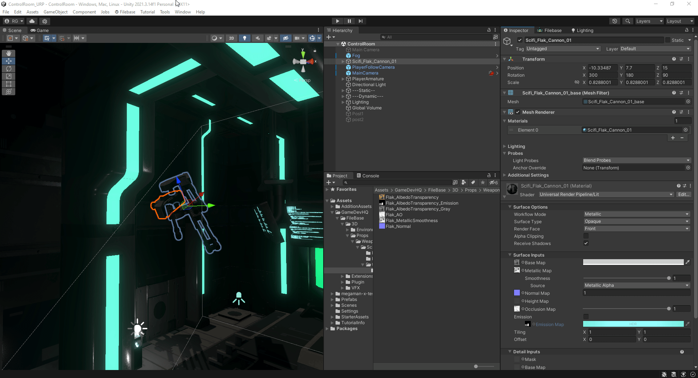Open the Unity Cloud services icon

point(32,21)
